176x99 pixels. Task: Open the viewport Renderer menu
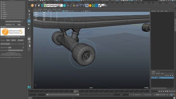click(54, 9)
